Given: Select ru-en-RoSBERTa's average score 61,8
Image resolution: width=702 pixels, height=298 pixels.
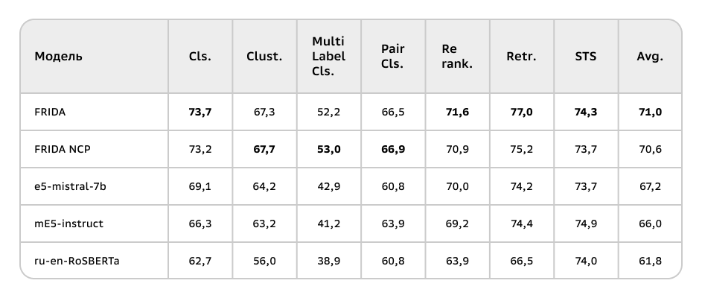Looking at the screenshot, I should click(x=650, y=261).
